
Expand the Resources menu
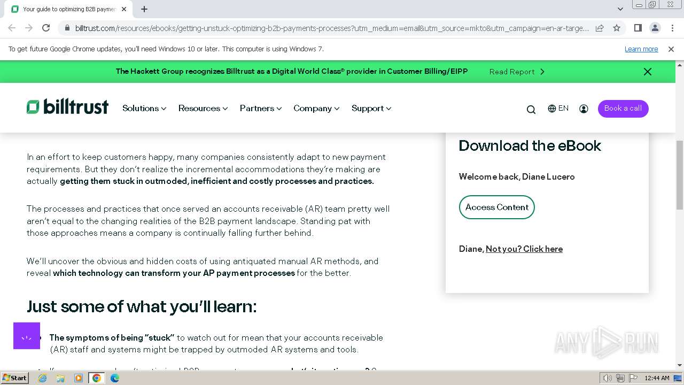203,108
